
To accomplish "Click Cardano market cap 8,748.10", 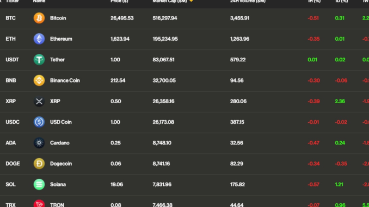I will (x=162, y=143).
